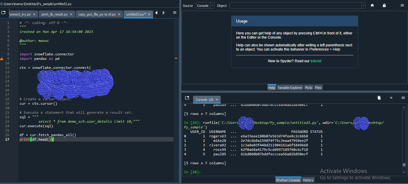Switch to the Variable Explorer tab
The width and height of the screenshot is (408, 184).
290,87
